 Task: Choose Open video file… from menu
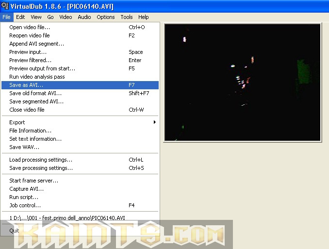click(x=80, y=27)
